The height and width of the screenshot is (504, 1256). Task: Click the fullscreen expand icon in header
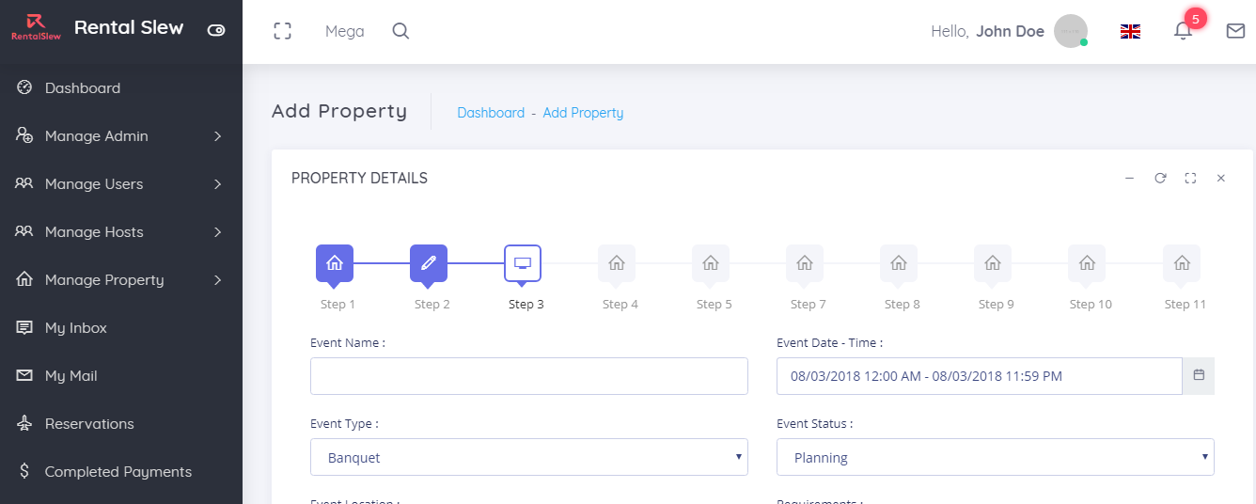pos(282,31)
